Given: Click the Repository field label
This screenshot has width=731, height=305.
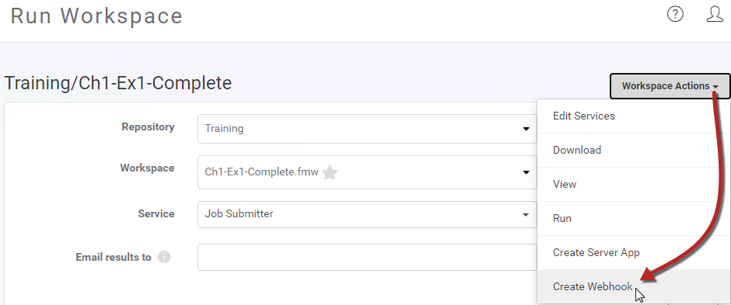Looking at the screenshot, I should click(x=148, y=127).
